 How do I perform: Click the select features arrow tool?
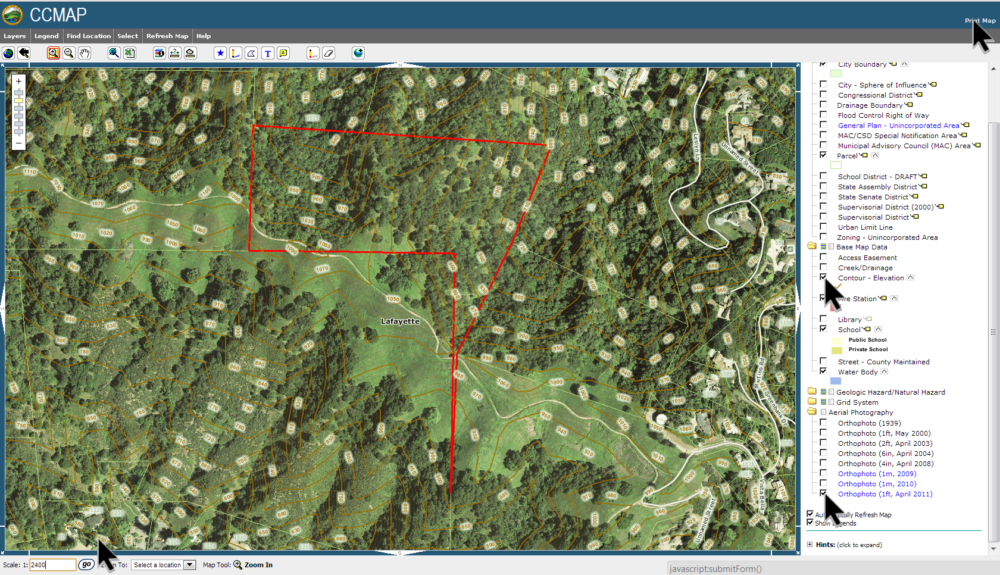[114, 53]
